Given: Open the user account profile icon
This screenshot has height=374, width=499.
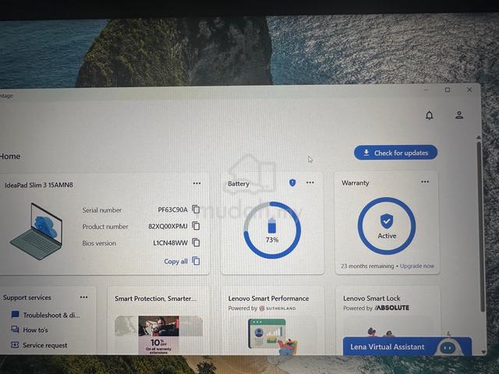Looking at the screenshot, I should point(459,115).
